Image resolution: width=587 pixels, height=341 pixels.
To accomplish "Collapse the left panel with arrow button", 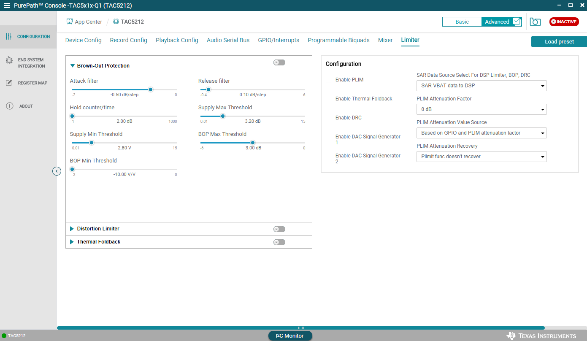I will (57, 171).
